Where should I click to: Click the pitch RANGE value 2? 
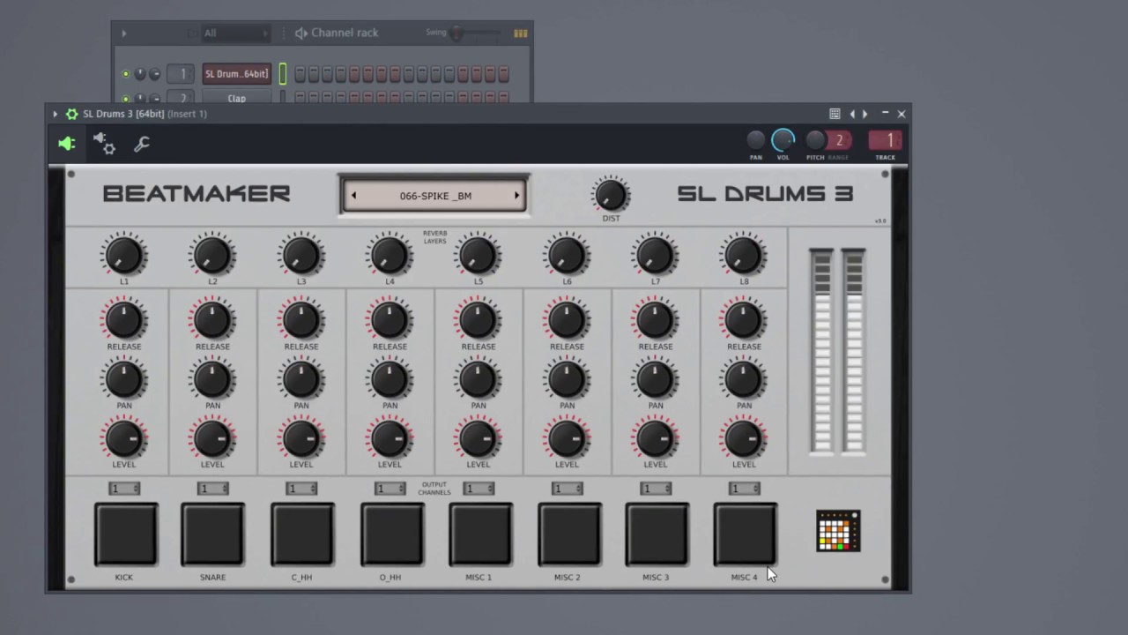[839, 140]
